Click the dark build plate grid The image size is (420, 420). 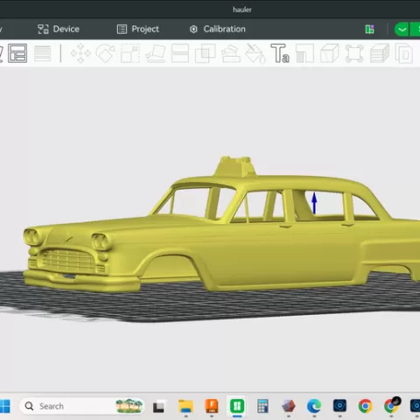click(x=210, y=304)
